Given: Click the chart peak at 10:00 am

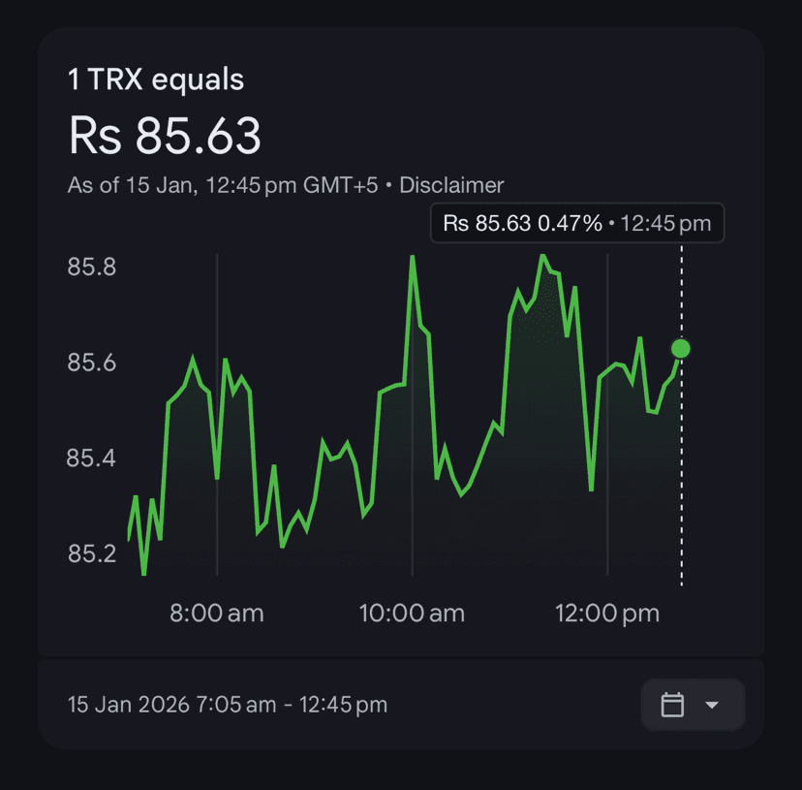Looking at the screenshot, I should pyautogui.click(x=413, y=257).
